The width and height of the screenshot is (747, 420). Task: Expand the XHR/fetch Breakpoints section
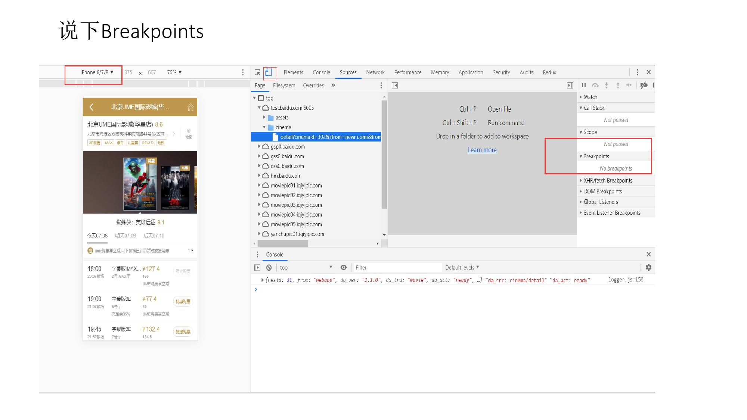(x=608, y=181)
